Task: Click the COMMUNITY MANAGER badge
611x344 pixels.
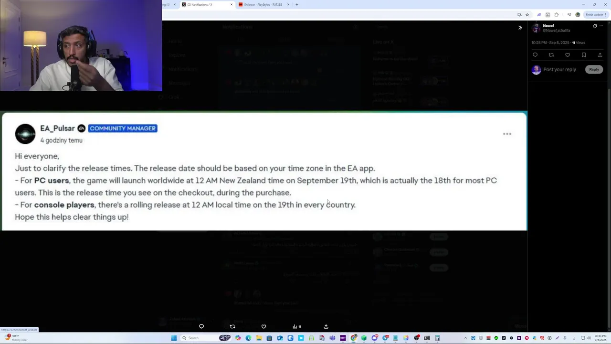Action: [123, 128]
